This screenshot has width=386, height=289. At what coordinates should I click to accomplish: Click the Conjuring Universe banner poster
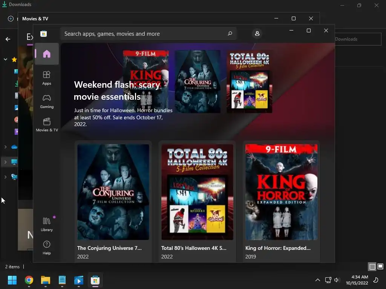tap(198, 81)
